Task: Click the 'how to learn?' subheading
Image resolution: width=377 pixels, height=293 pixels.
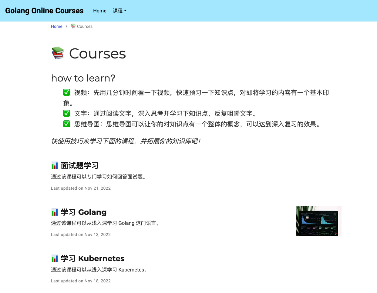Action: (83, 78)
